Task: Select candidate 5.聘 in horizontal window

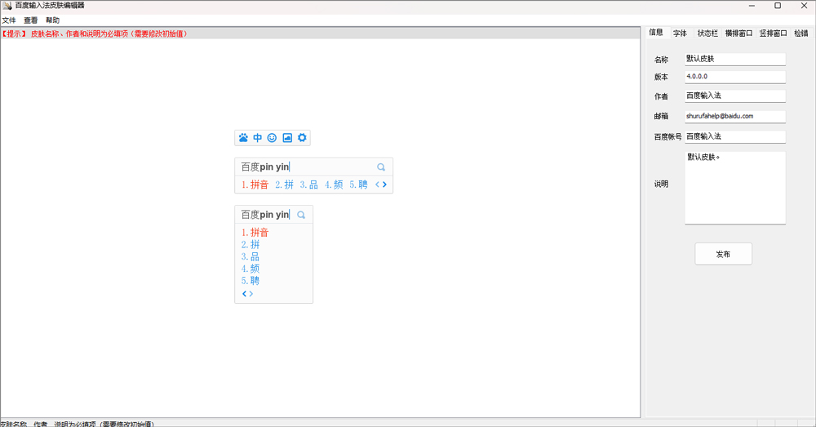Action: [x=358, y=185]
